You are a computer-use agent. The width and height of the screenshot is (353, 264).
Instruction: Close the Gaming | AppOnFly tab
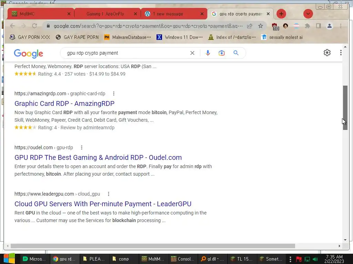[x=135, y=14]
